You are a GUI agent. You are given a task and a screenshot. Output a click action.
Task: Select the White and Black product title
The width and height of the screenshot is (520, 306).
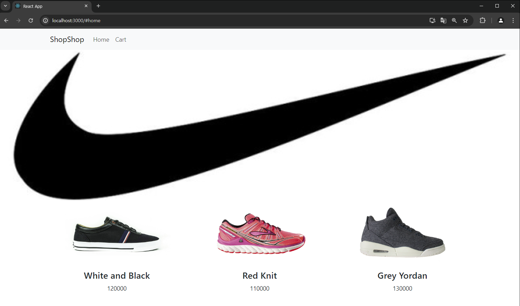click(117, 276)
